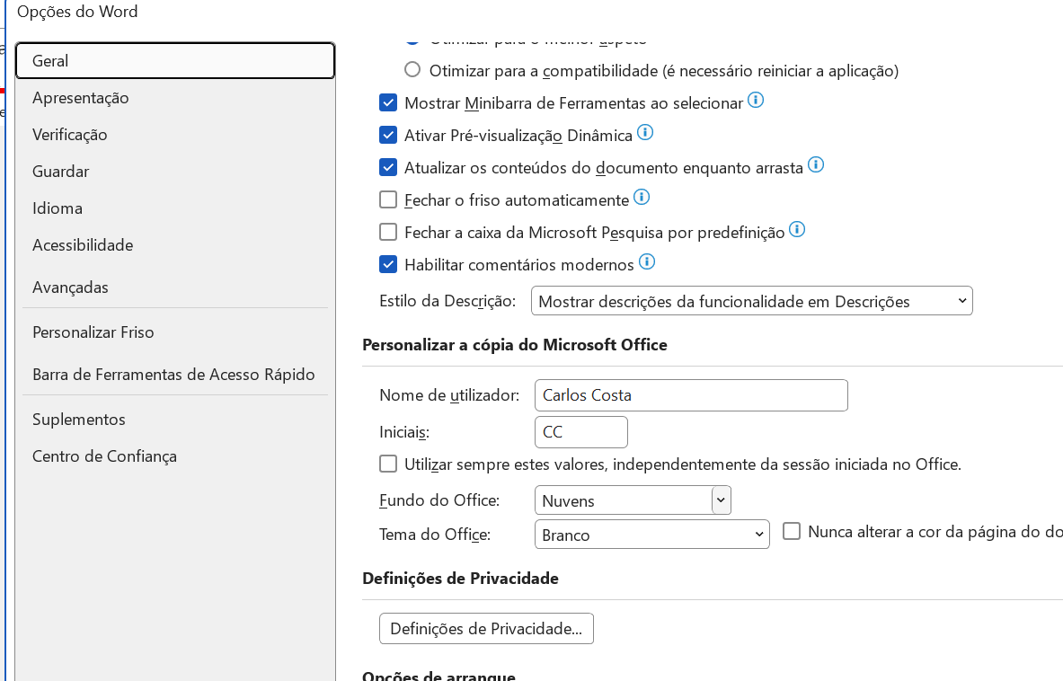The image size is (1063, 681).
Task: Click the Definições de Privacidade button
Action: click(x=486, y=628)
